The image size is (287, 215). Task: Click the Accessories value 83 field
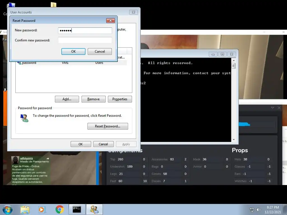(176, 159)
